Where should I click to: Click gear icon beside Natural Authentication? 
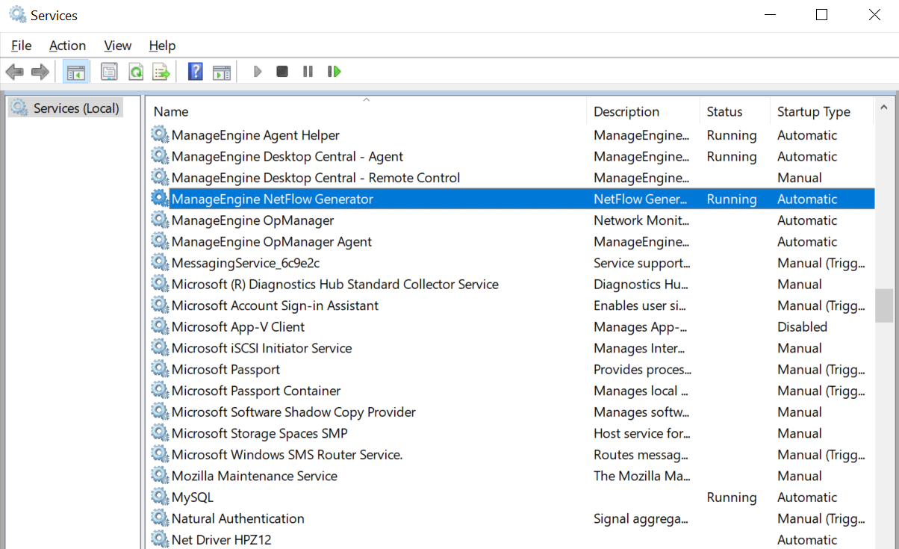160,518
